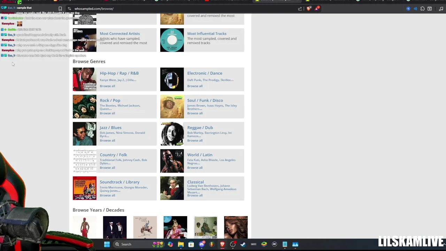Open Steam from the taskbar
The image size is (446, 251).
(243, 244)
